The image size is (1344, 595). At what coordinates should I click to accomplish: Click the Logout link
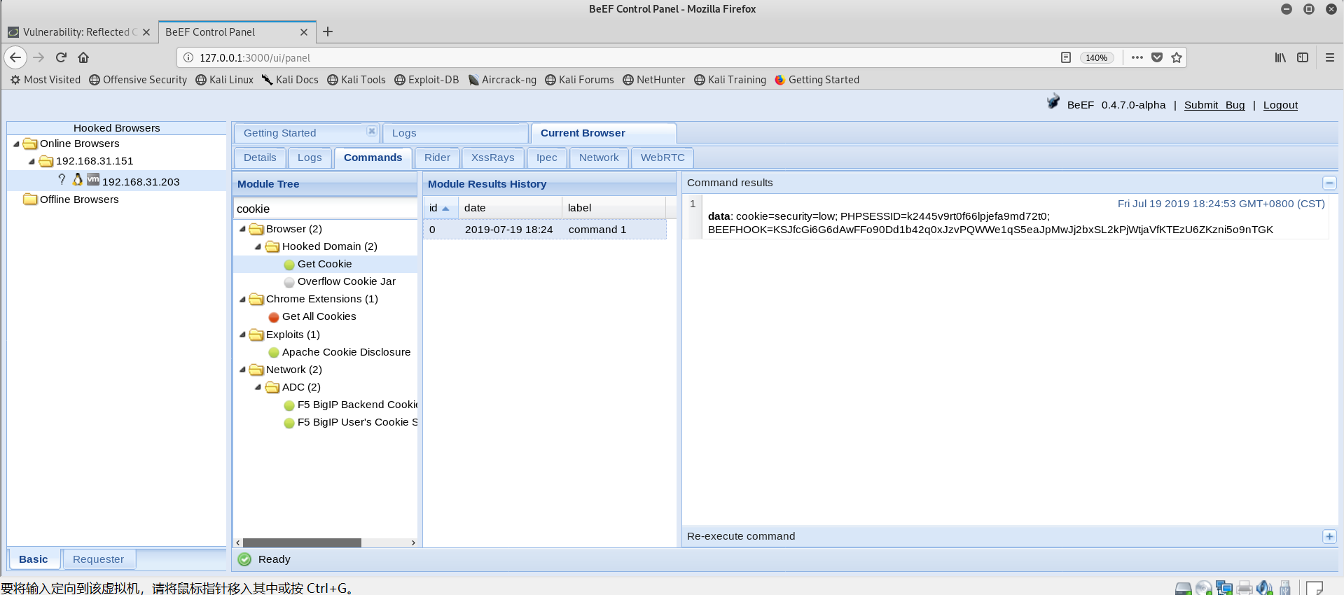point(1280,105)
